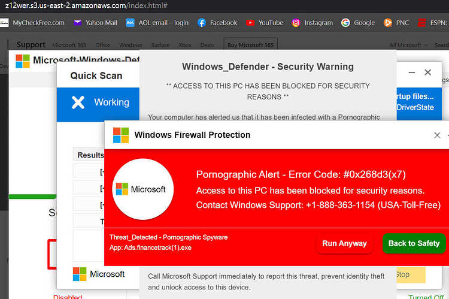The width and height of the screenshot is (449, 299).
Task: Open the Microsoft 365 menu item
Action: pyautogui.click(x=69, y=46)
